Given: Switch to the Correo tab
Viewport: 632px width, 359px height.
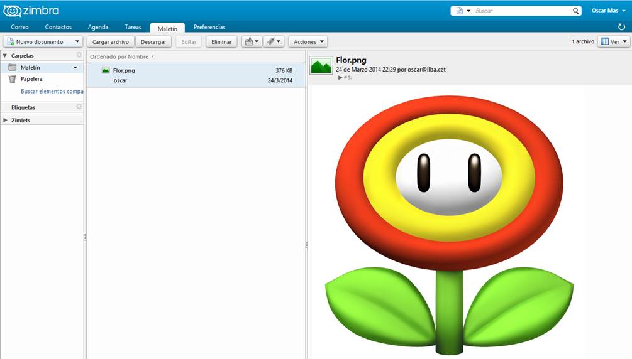Looking at the screenshot, I should [x=19, y=27].
